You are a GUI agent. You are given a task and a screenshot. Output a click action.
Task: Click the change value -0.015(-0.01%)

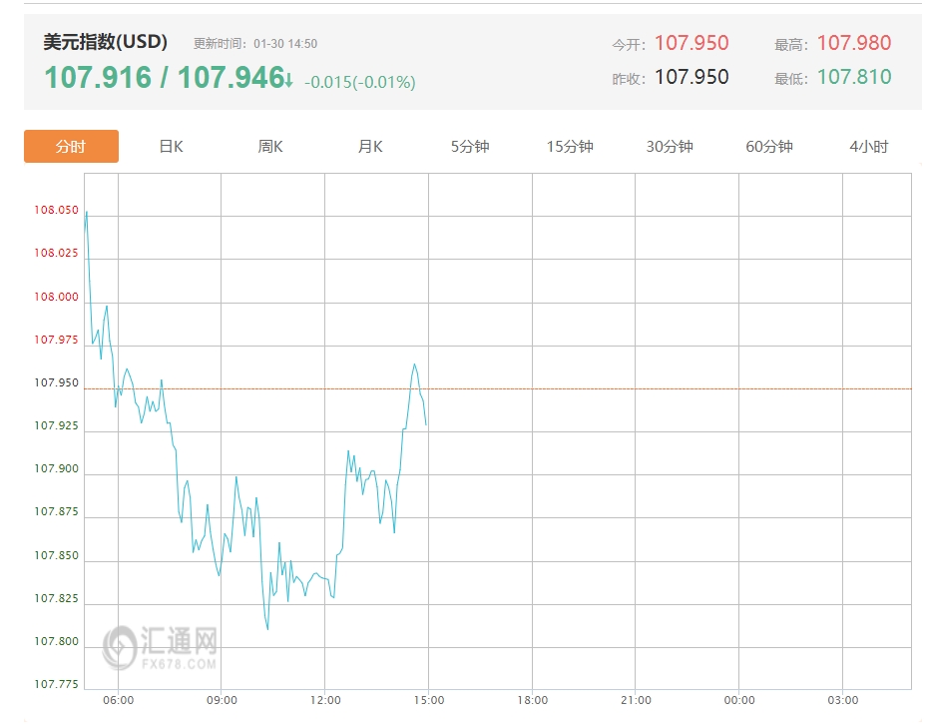pyautogui.click(x=359, y=82)
